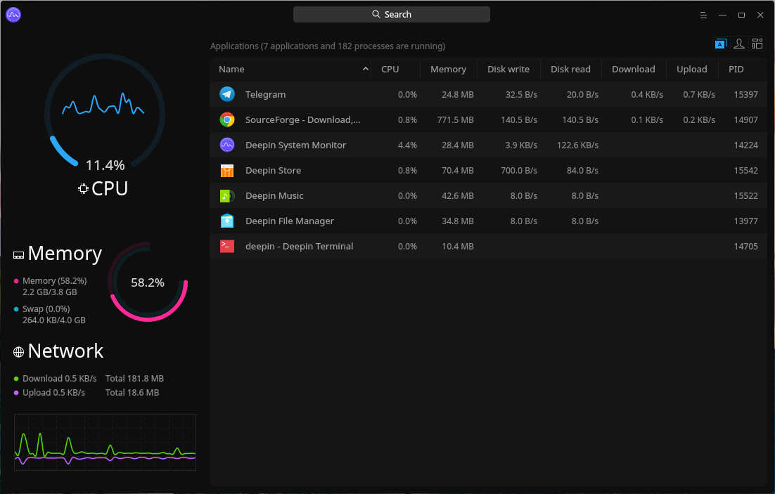Sort by Download column header
Image resolution: width=775 pixels, height=494 pixels.
(633, 69)
